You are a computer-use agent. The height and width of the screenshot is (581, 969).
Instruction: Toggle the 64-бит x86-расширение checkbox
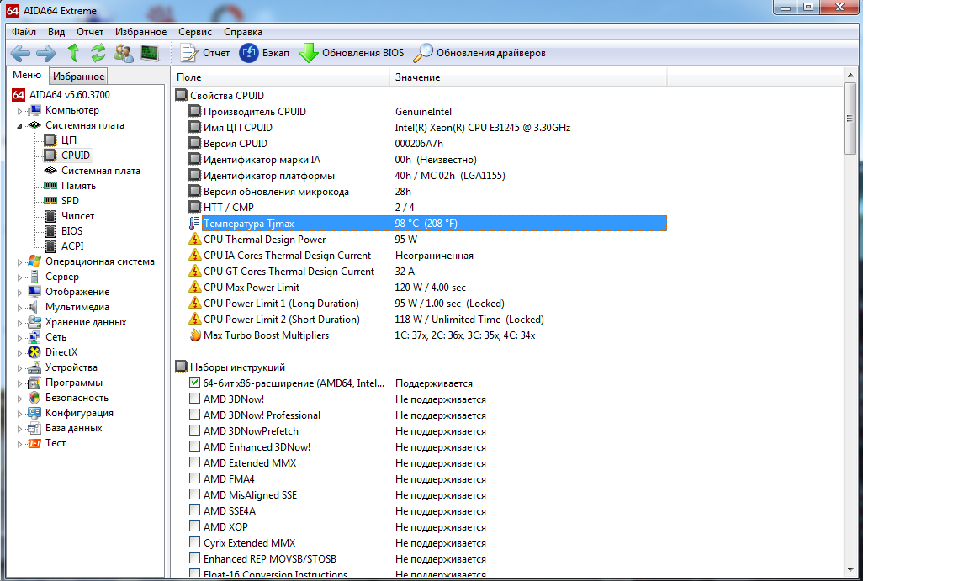click(194, 383)
